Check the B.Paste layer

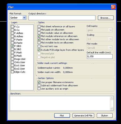12,43
